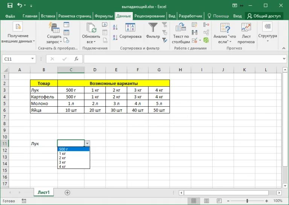The width and height of the screenshot is (289, 205).
Task: Open Quick Access Toolbar customization arrow
Action: (31, 6)
